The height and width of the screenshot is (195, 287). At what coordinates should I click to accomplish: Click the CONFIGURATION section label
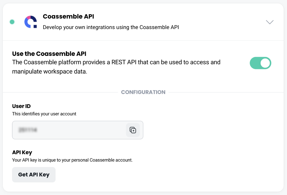click(143, 92)
